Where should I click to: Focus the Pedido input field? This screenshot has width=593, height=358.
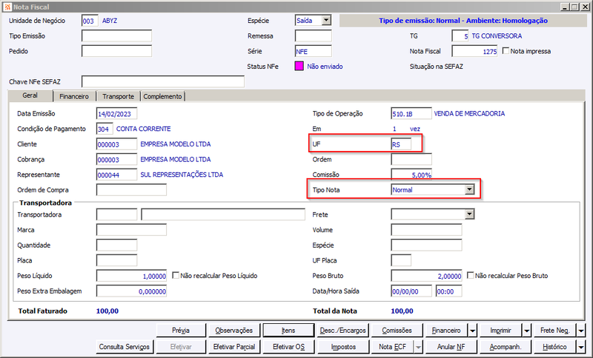[116, 51]
